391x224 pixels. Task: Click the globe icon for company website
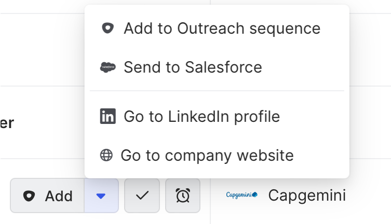(x=106, y=155)
